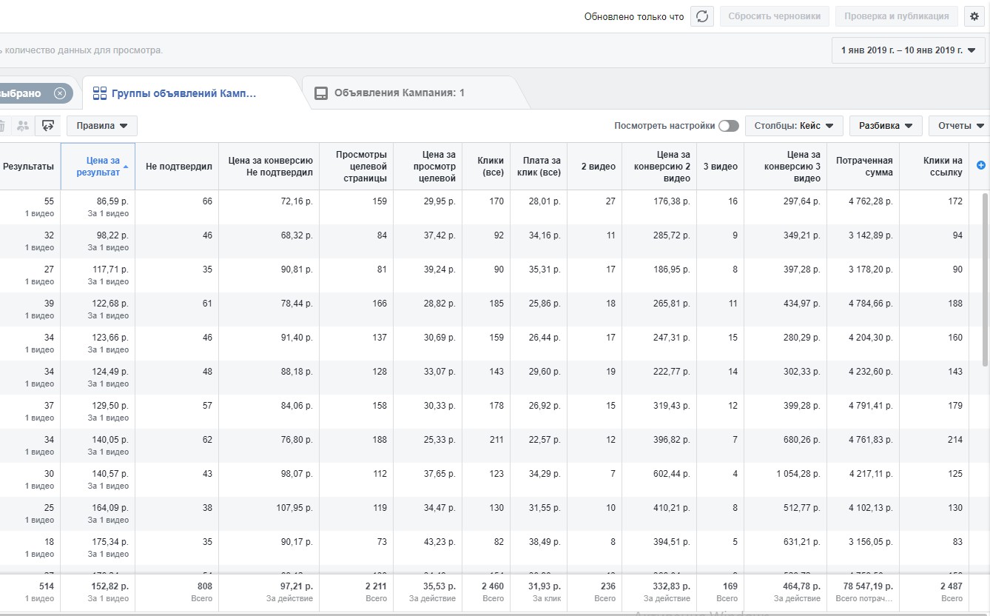Click the Проверка и публикация button
This screenshot has width=990, height=616.
pos(896,16)
